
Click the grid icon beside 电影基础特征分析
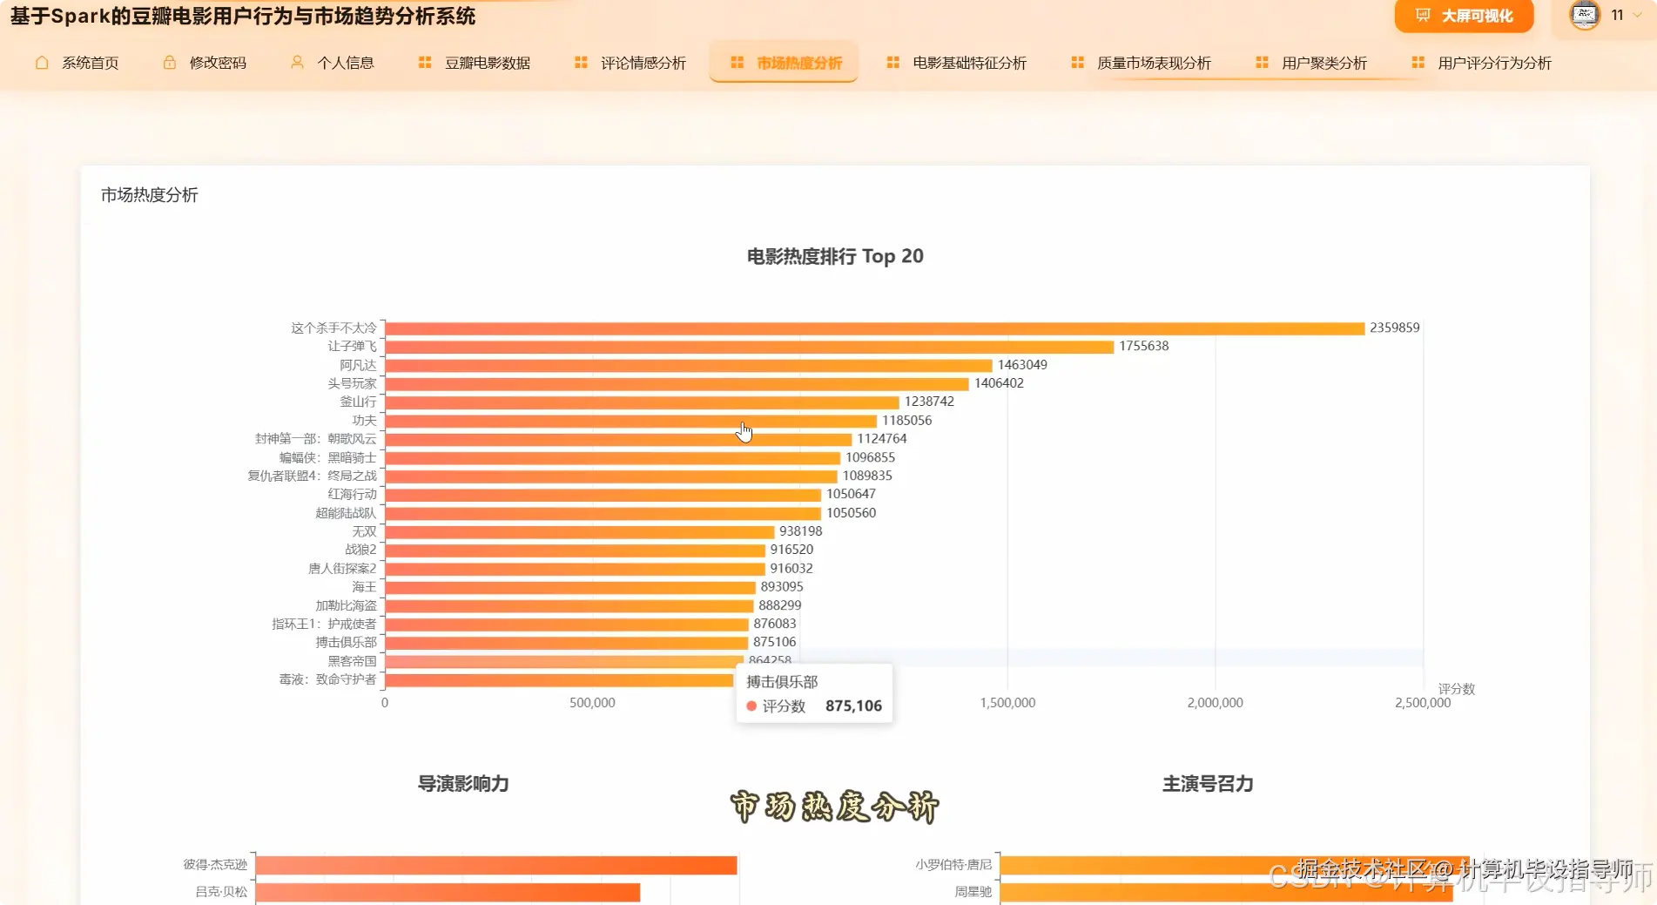point(892,63)
